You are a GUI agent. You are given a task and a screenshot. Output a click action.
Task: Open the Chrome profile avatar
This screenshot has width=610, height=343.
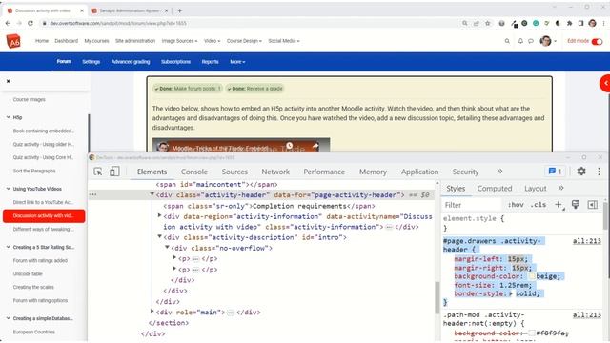(x=592, y=23)
